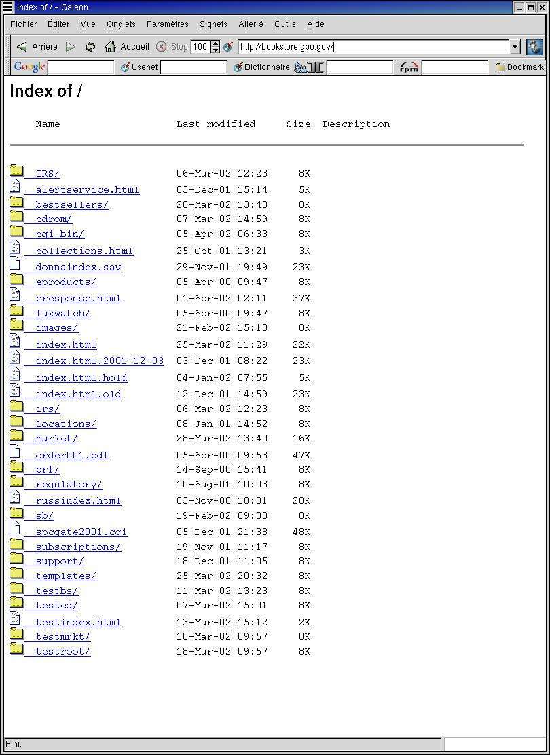This screenshot has height=755, width=550.
Task: Open the Aller à menu
Action: click(x=251, y=24)
